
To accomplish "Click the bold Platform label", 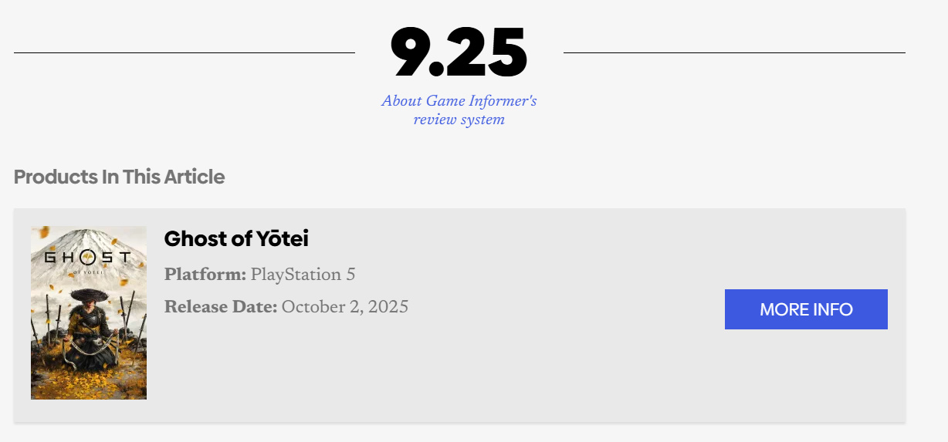I will coord(205,275).
